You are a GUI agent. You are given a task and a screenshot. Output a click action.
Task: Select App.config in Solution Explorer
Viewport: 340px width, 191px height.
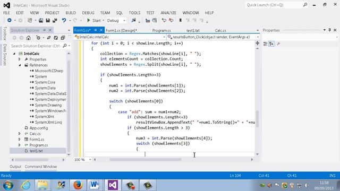click(39, 128)
